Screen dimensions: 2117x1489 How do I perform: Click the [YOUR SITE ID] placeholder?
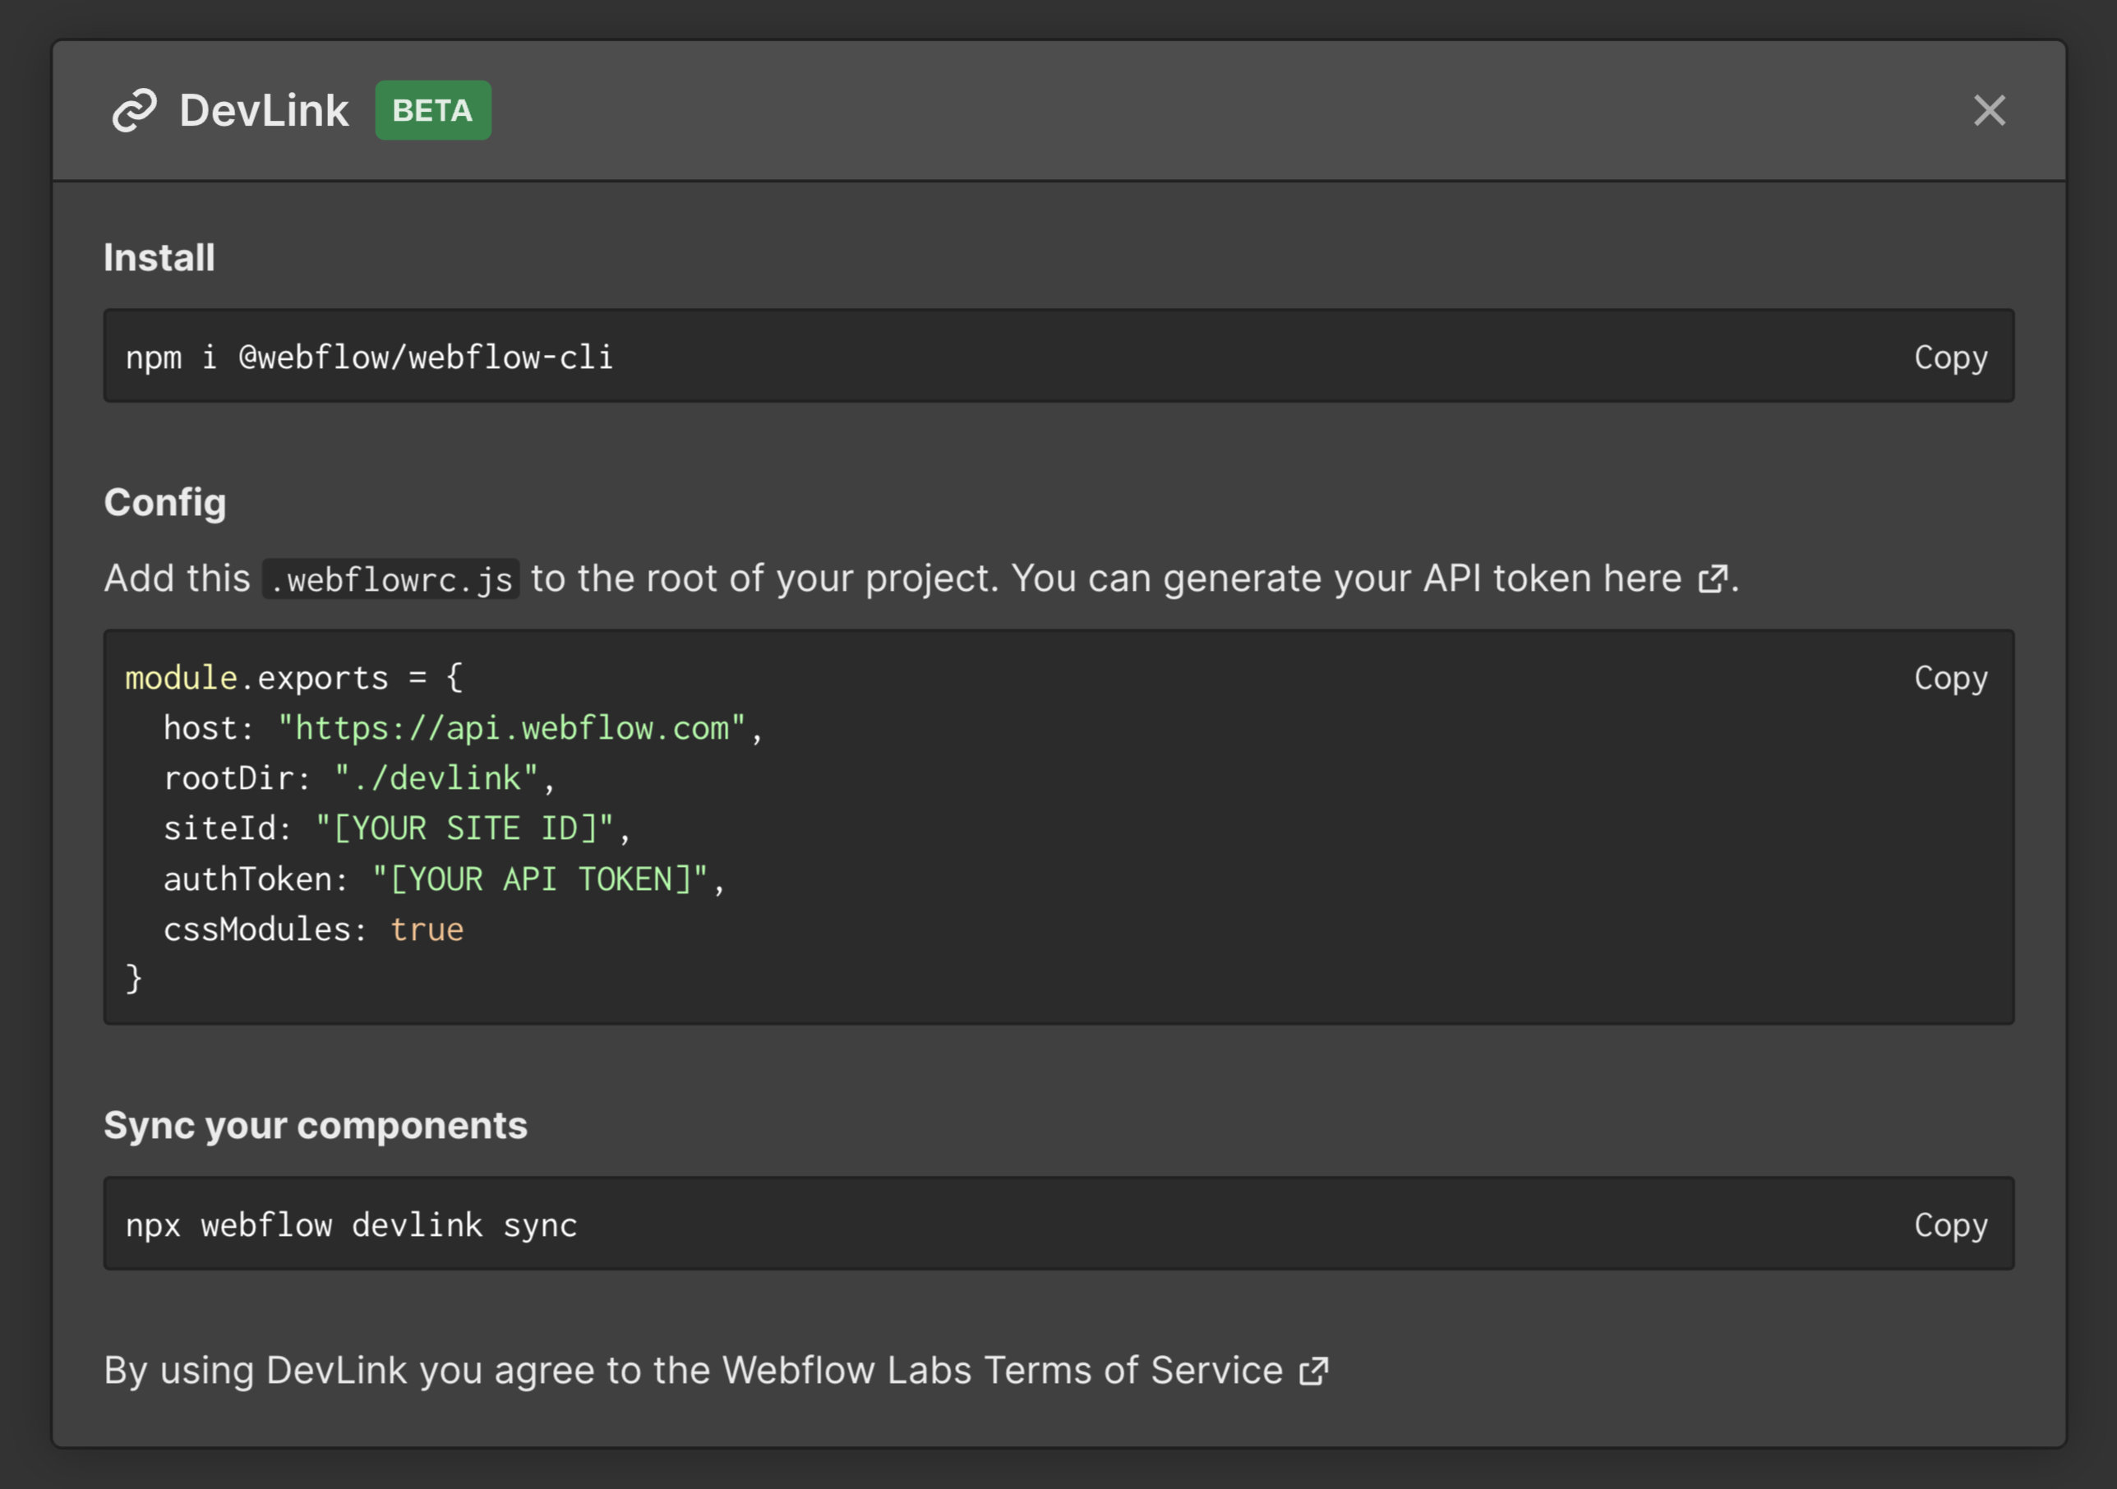pyautogui.click(x=464, y=828)
